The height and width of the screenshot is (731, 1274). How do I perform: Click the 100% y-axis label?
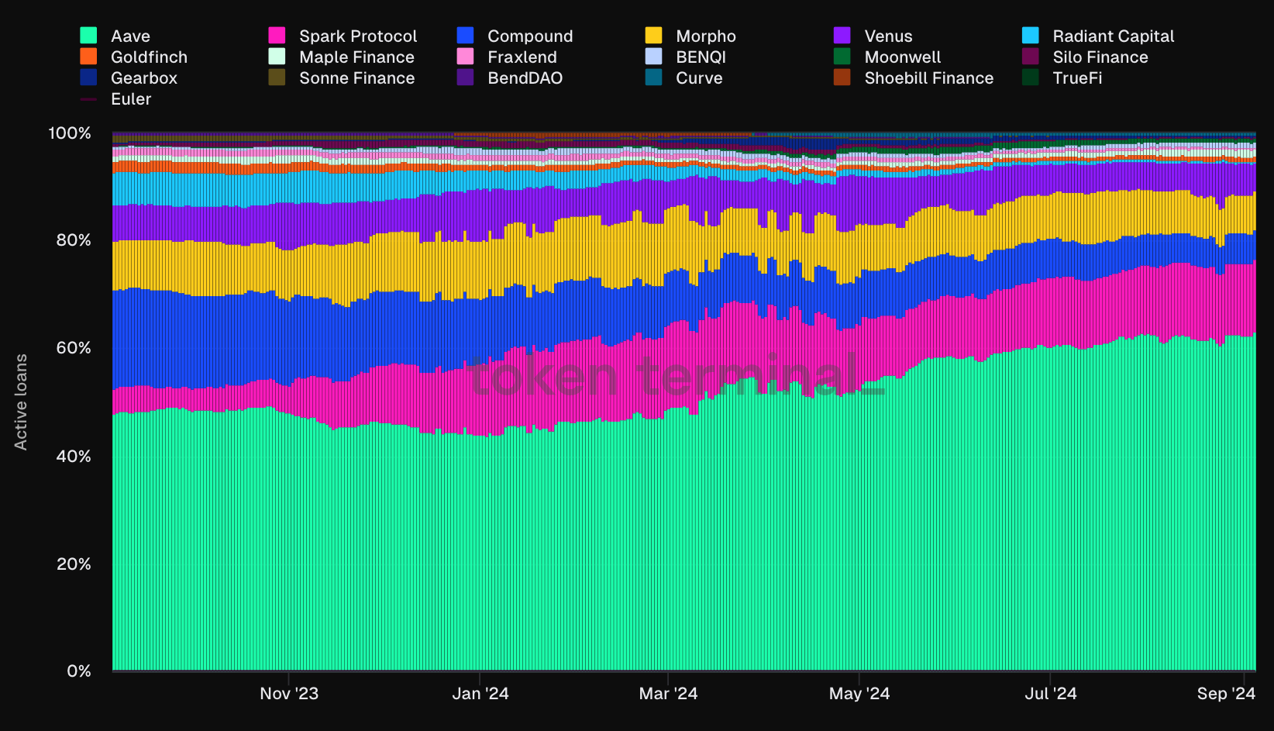click(70, 133)
